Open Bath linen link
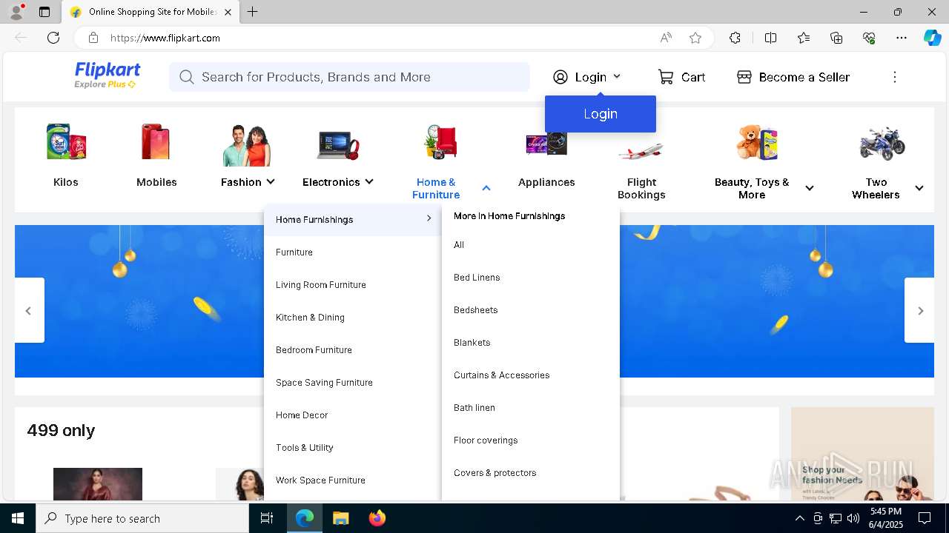 tap(474, 408)
